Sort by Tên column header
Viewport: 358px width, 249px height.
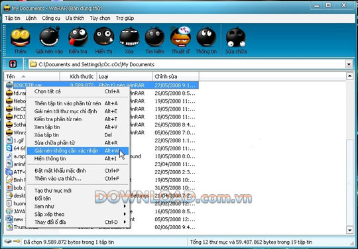(32, 76)
